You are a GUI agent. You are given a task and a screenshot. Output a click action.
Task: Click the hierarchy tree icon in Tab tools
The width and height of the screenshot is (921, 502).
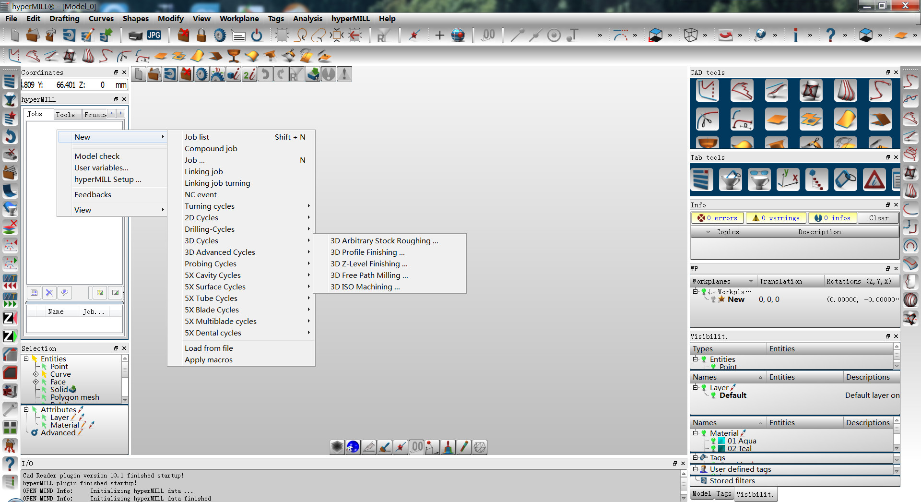click(x=817, y=180)
